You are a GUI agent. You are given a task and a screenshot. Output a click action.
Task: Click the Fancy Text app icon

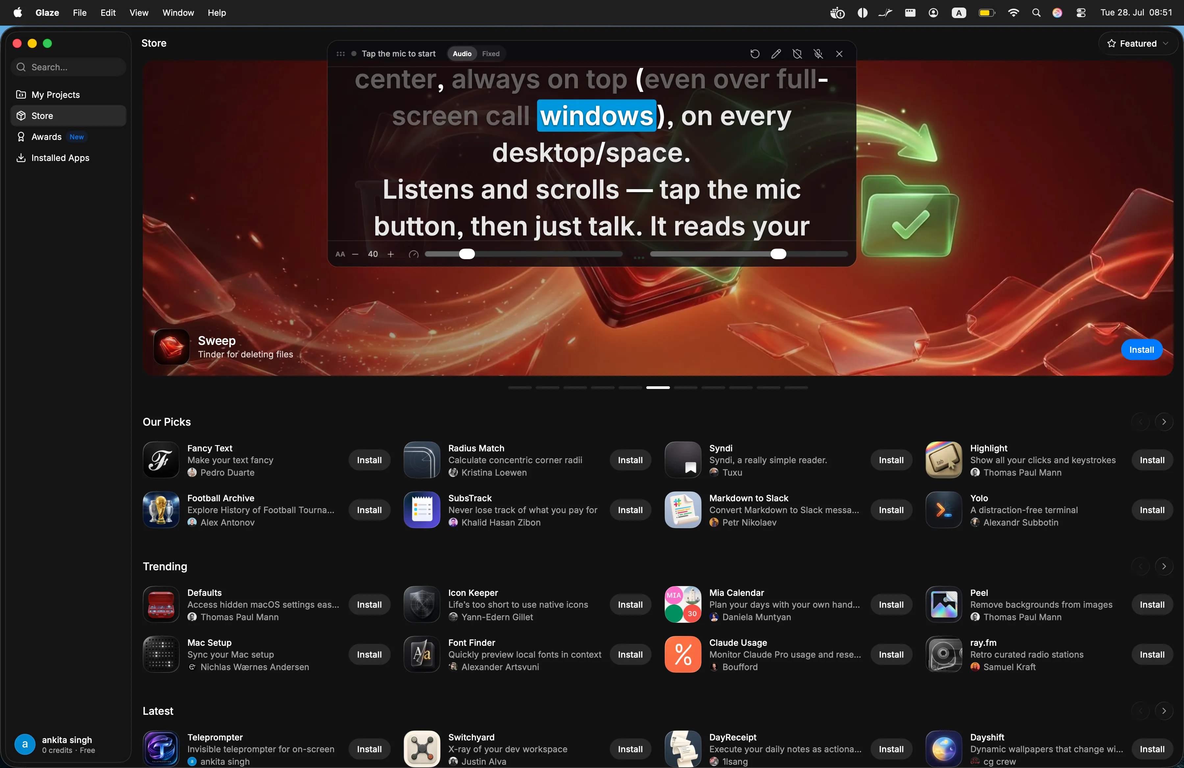click(161, 460)
